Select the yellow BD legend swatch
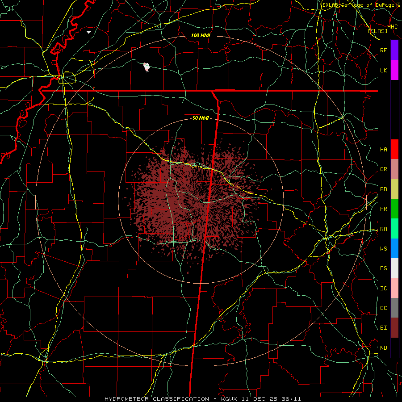 point(394,189)
